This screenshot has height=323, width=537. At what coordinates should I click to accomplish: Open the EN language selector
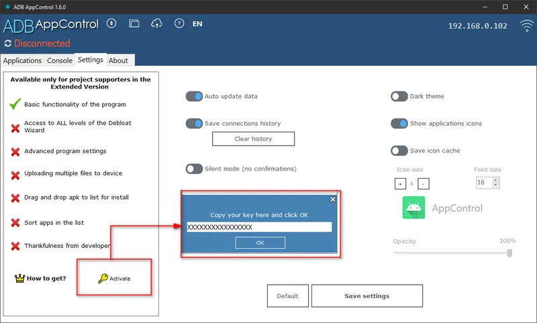(x=197, y=24)
